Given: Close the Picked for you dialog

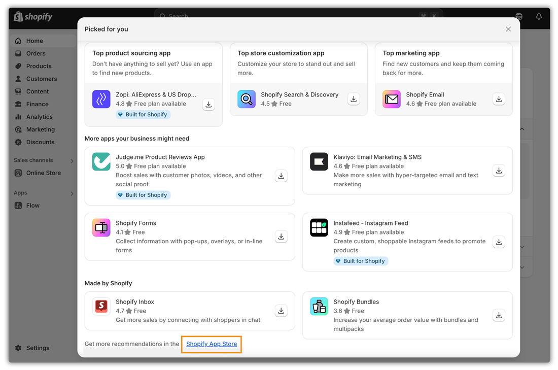Looking at the screenshot, I should point(508,29).
